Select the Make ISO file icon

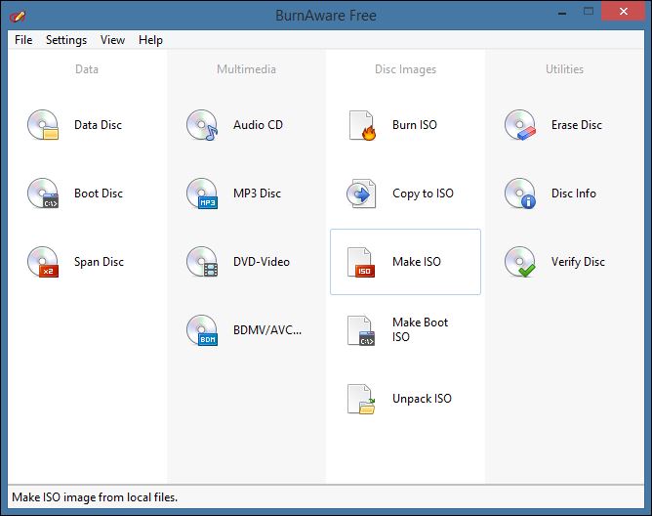(x=361, y=262)
